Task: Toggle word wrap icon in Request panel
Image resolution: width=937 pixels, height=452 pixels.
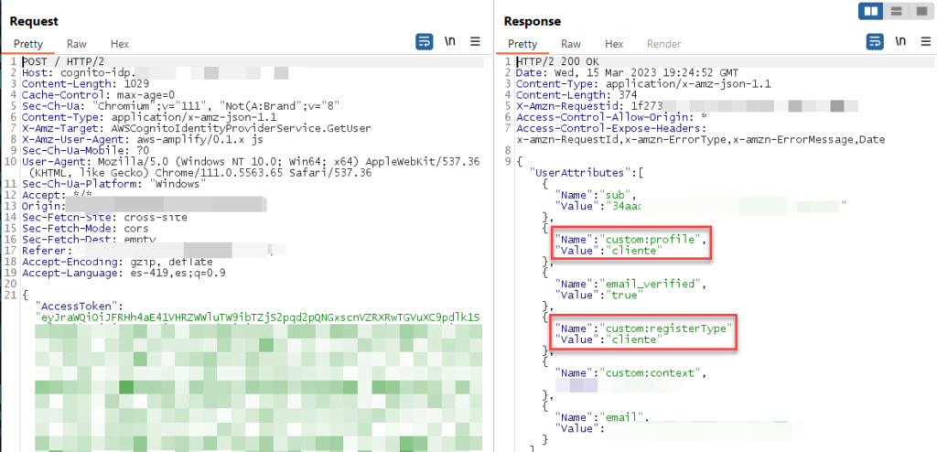Action: pyautogui.click(x=425, y=41)
